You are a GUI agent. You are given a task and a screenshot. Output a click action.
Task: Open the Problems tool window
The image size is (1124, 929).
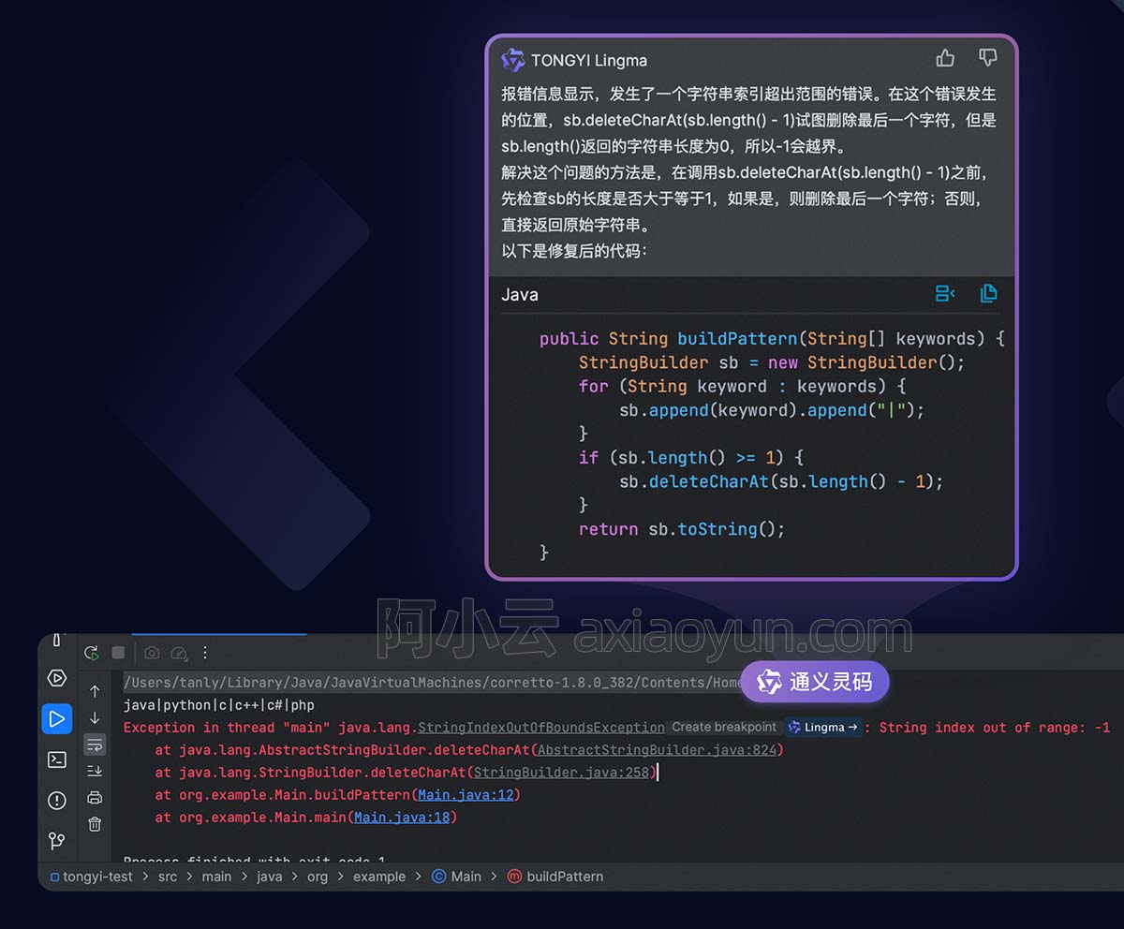(57, 800)
